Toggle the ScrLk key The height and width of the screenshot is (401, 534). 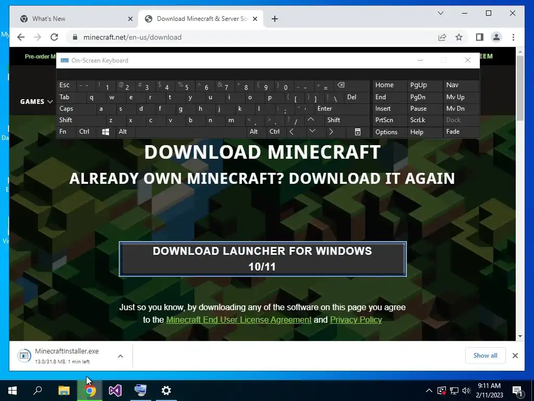tap(425, 120)
